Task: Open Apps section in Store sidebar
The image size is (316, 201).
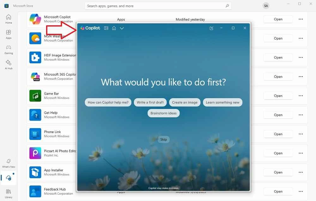Action: (x=9, y=34)
